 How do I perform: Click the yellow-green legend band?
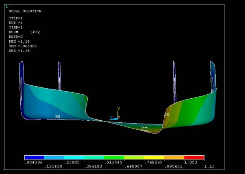coord(134,158)
